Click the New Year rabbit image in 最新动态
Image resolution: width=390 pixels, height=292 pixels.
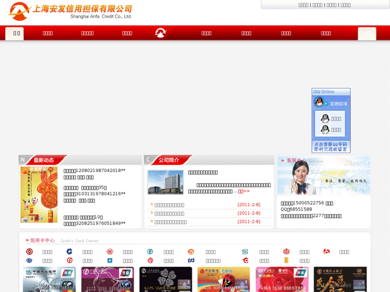(39, 194)
